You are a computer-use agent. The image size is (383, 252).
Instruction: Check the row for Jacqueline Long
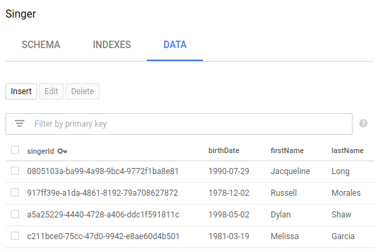(x=15, y=171)
